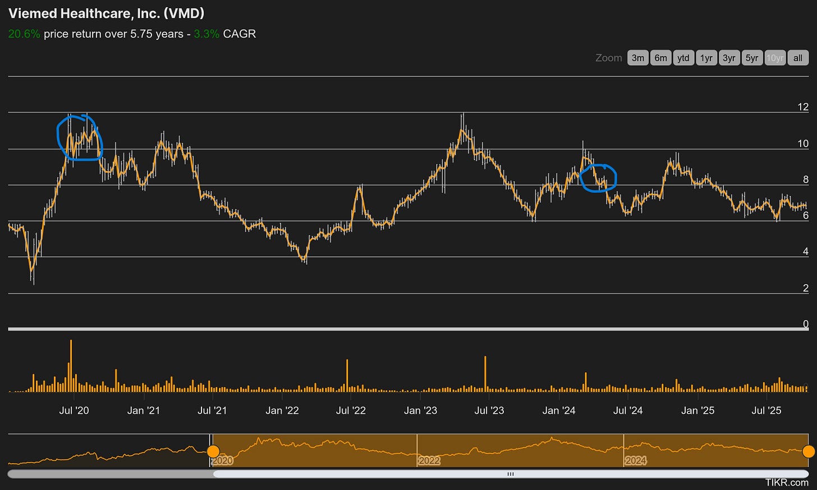Click the 2 price axis label
The height and width of the screenshot is (490, 817).
[x=806, y=288]
